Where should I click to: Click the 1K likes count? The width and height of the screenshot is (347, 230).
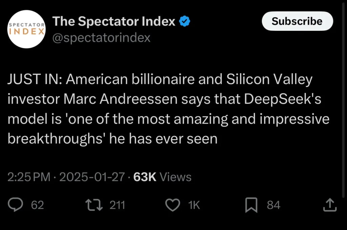coord(194,205)
